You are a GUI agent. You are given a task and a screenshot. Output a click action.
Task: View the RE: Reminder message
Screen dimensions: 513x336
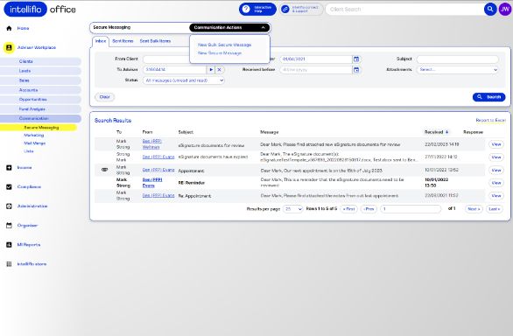coord(496,183)
